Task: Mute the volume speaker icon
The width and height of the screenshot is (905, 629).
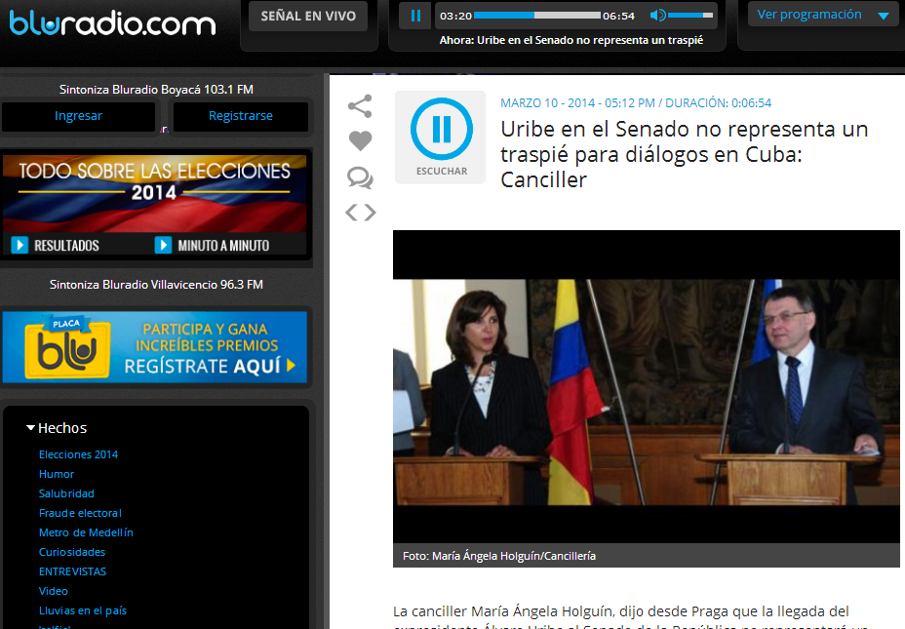Action: (x=657, y=16)
